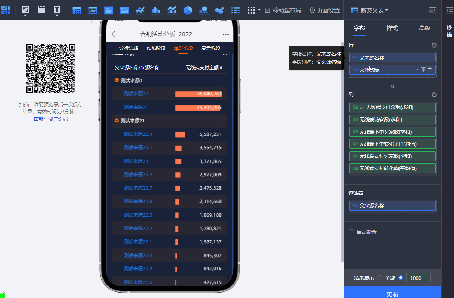The height and width of the screenshot is (298, 454).
Task: Delete the 来源名称 row field
Action: coord(430,70)
